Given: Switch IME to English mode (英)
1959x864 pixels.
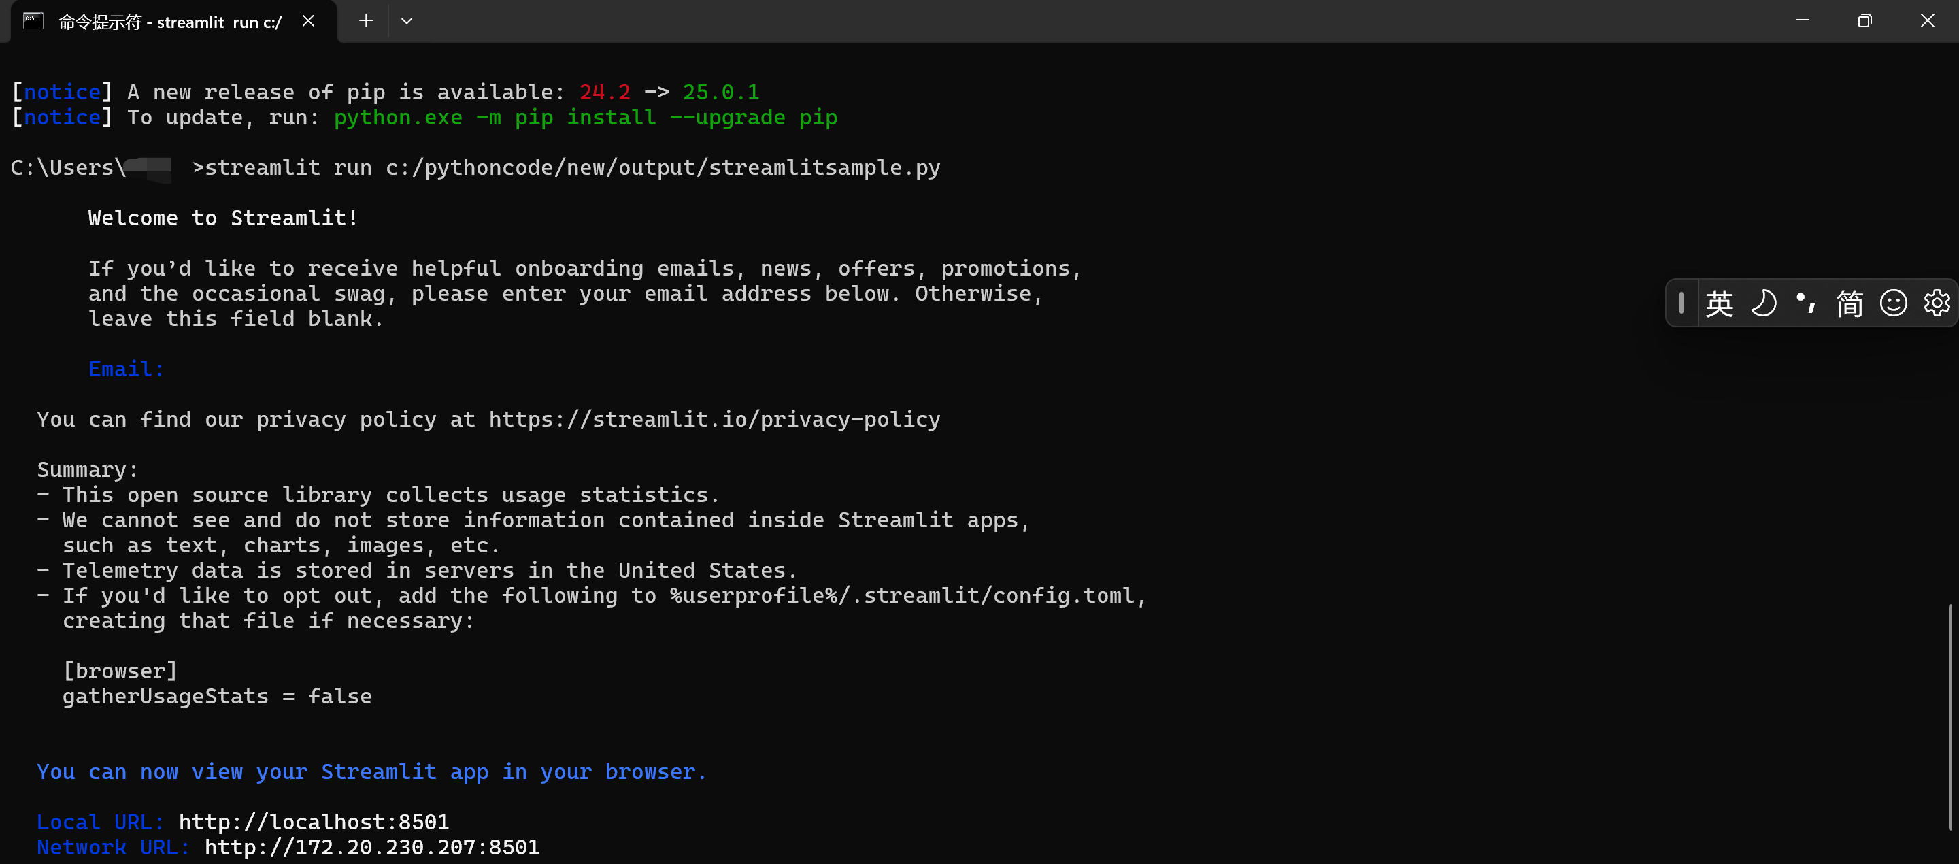Looking at the screenshot, I should click(1720, 303).
